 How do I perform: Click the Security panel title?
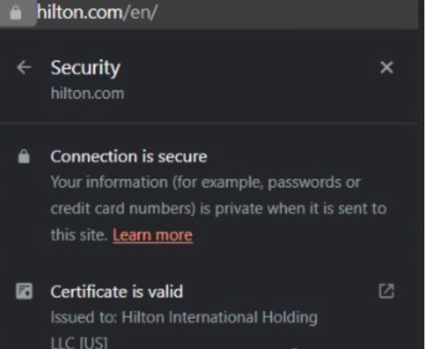pos(85,68)
